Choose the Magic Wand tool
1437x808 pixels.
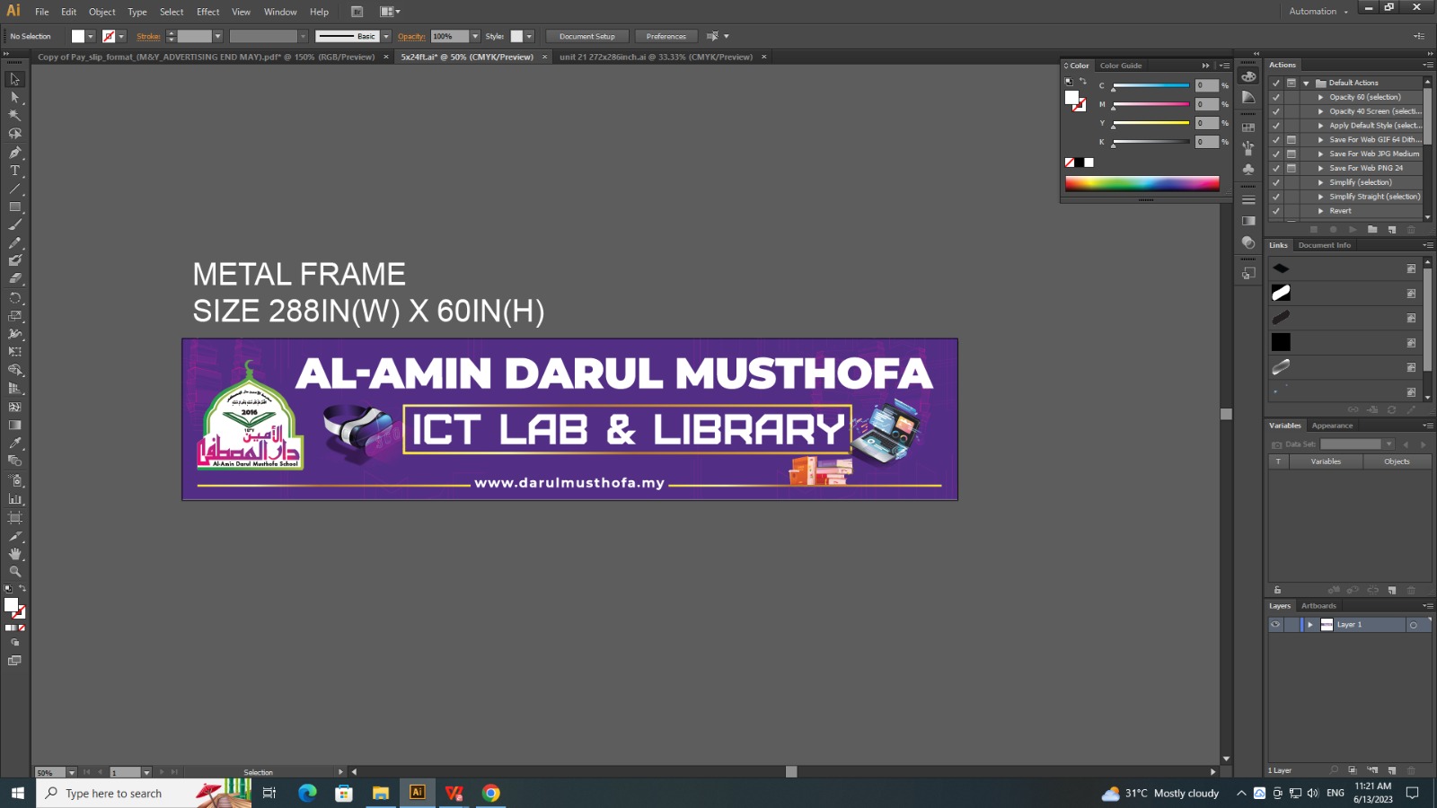(14, 115)
